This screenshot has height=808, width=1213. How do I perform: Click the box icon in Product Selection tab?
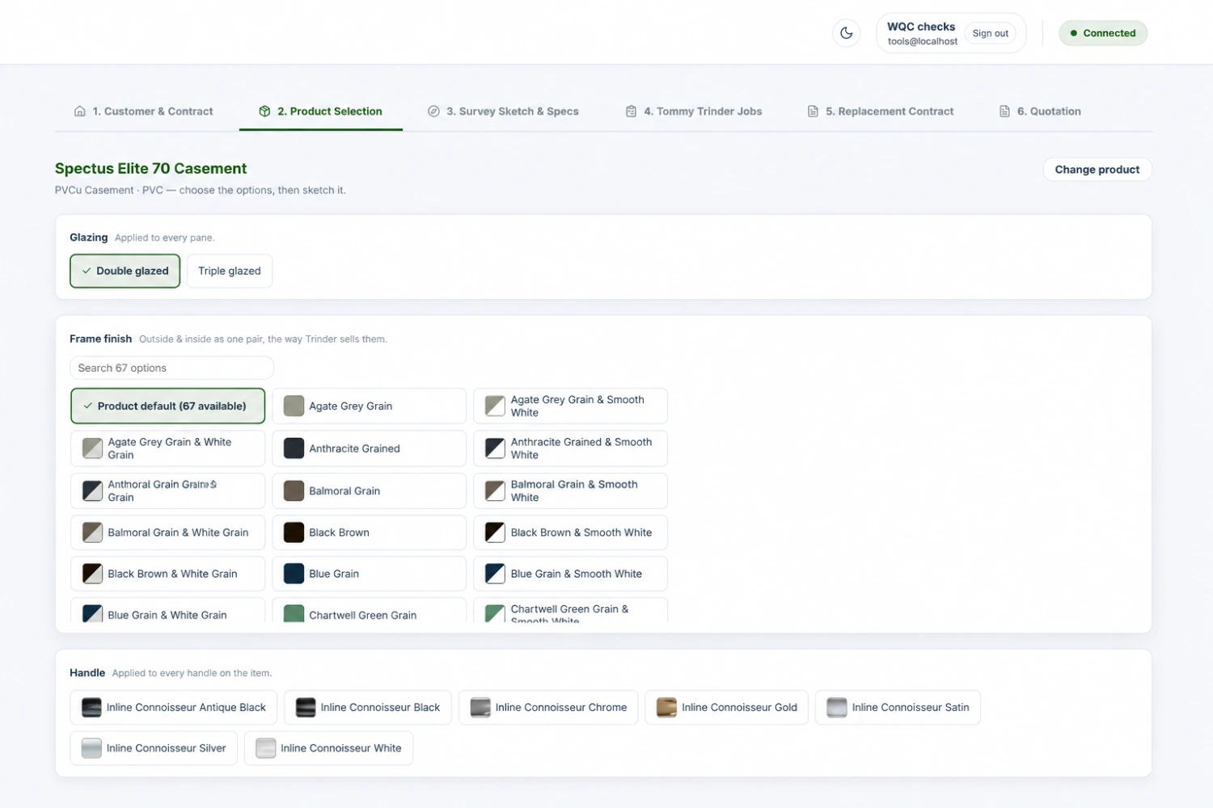pyautogui.click(x=264, y=112)
